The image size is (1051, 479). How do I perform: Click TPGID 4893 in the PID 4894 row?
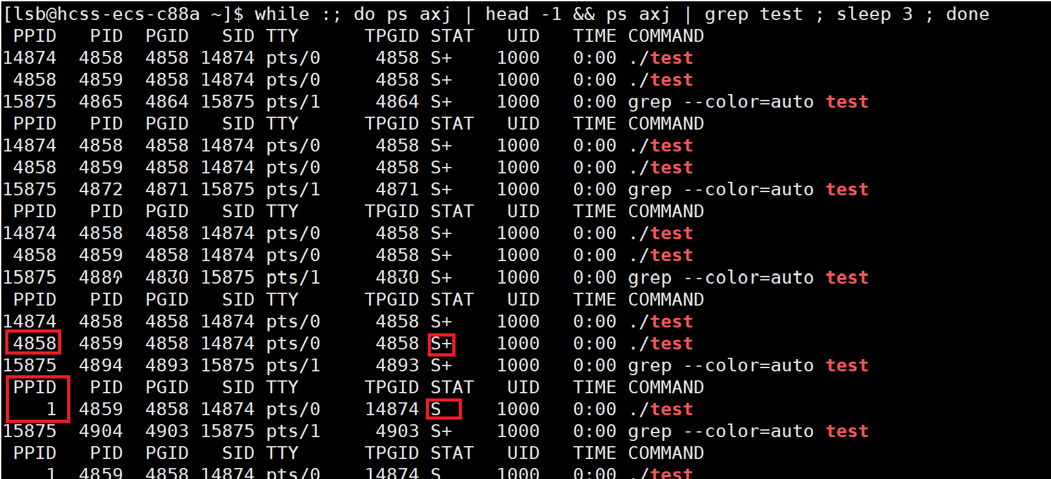tap(397, 366)
